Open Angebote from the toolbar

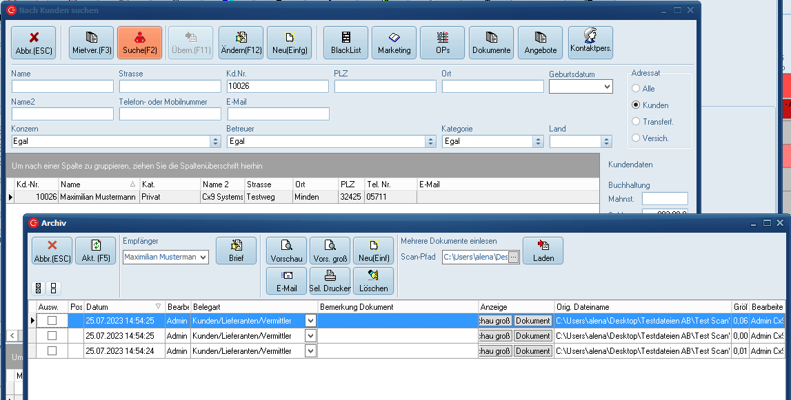coord(540,43)
